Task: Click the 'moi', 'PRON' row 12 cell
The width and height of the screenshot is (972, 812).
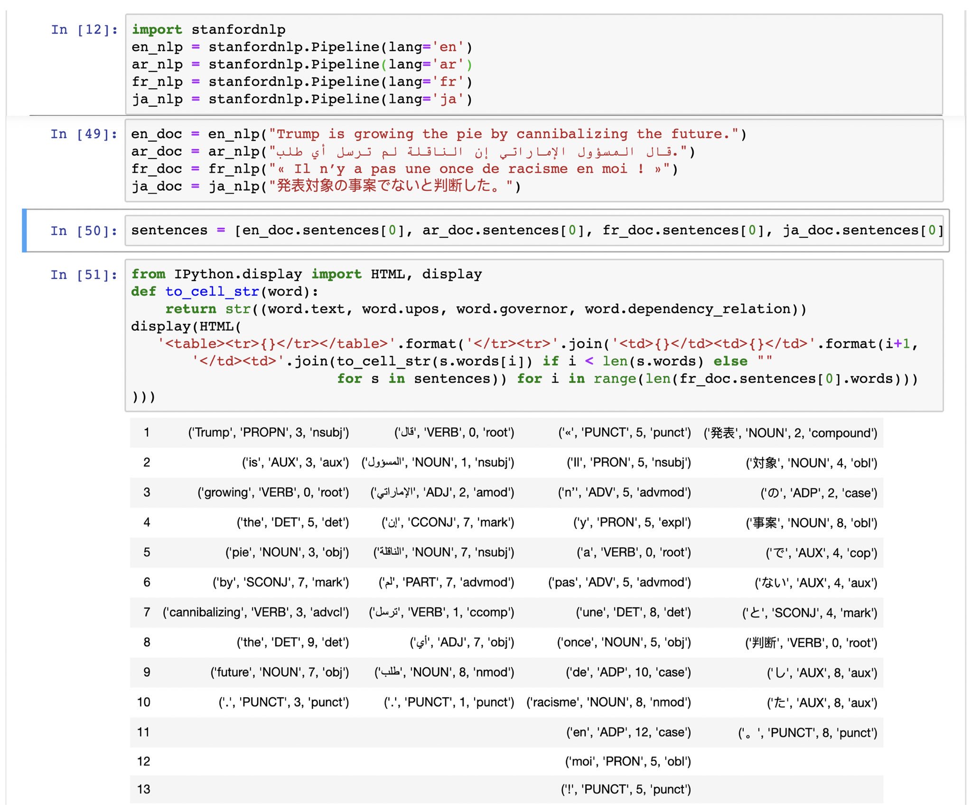Action: [627, 762]
